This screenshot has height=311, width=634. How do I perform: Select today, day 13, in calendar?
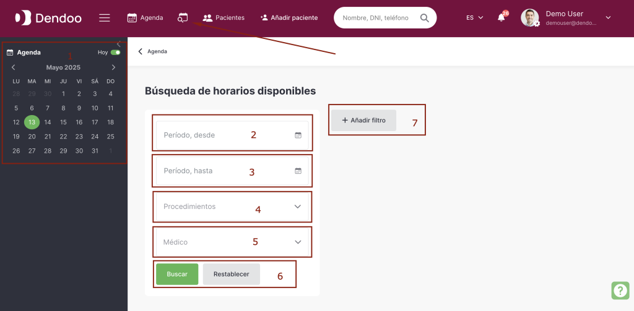pyautogui.click(x=32, y=122)
